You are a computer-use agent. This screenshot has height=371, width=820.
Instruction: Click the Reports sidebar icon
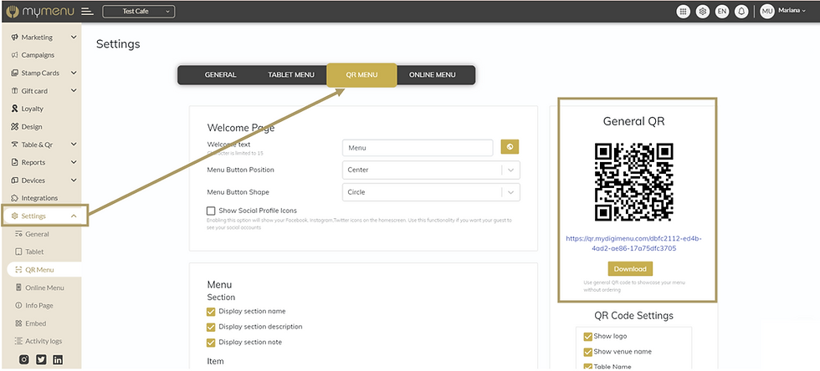click(x=15, y=162)
